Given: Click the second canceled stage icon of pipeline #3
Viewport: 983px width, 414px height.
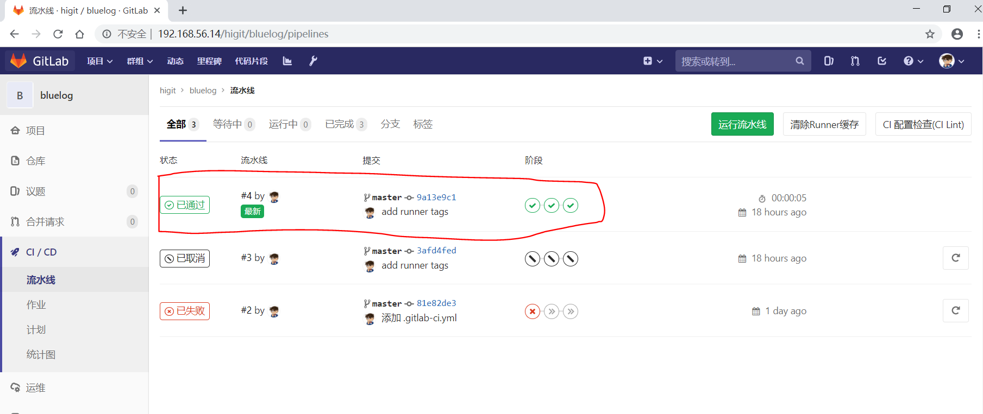Looking at the screenshot, I should coord(552,259).
